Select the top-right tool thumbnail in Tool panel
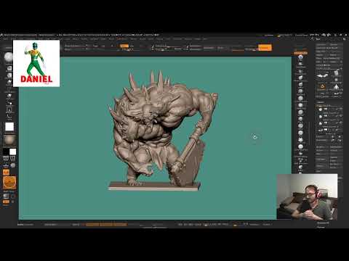The height and width of the screenshot is (261, 349). 336,73
